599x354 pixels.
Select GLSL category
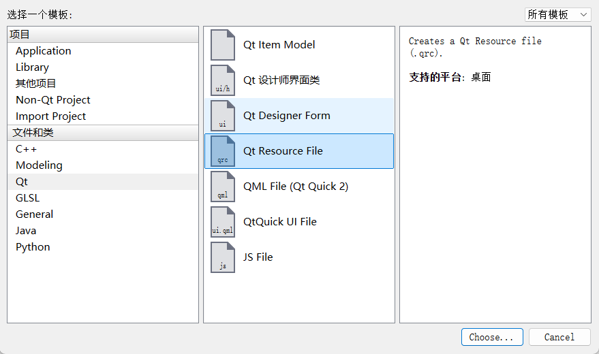103,198
